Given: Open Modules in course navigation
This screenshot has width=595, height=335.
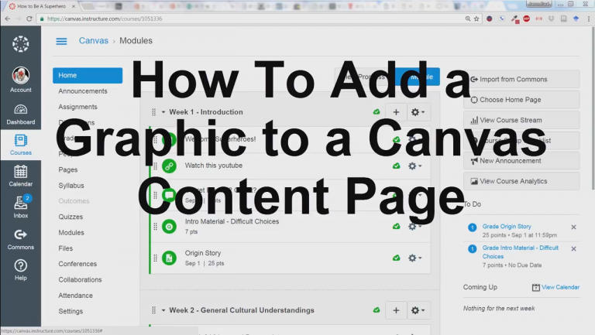Looking at the screenshot, I should click(x=71, y=233).
